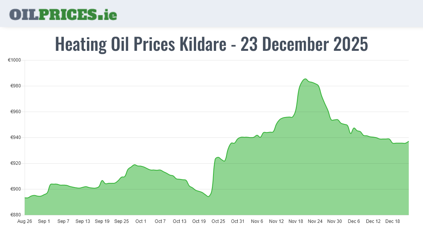
Task: Click the €1000 y-axis label
Action: pyautogui.click(x=14, y=60)
